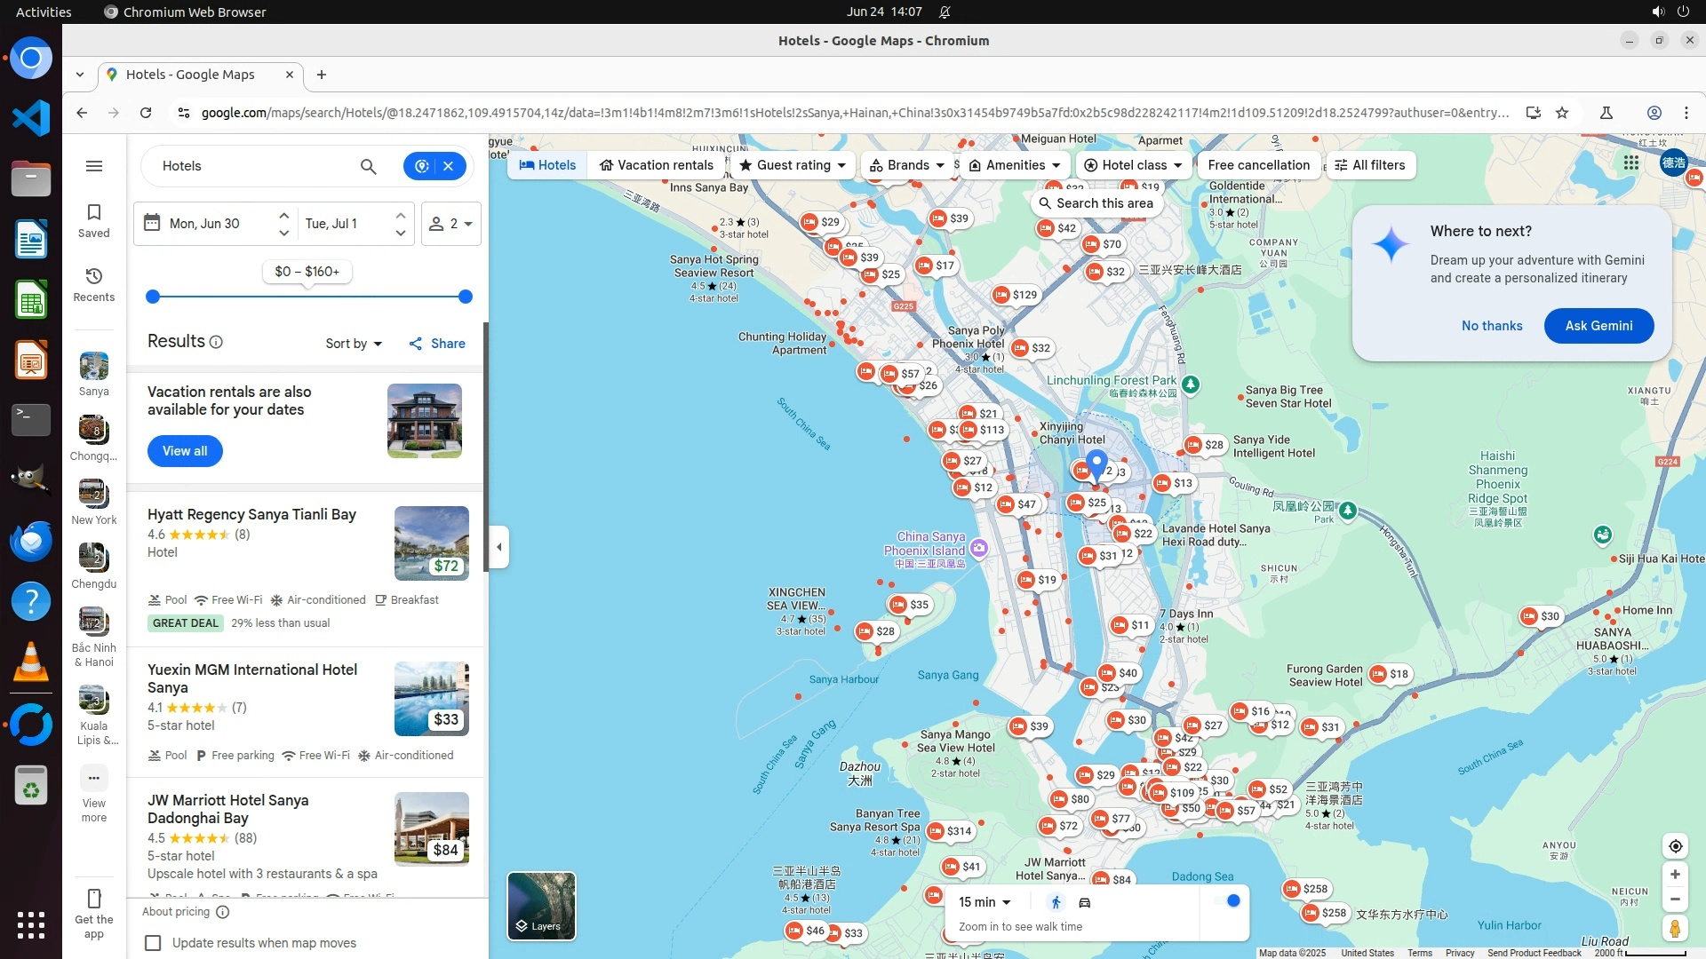Select the Vacation rentals tab
Viewport: 1706px width, 959px height.
(656, 165)
